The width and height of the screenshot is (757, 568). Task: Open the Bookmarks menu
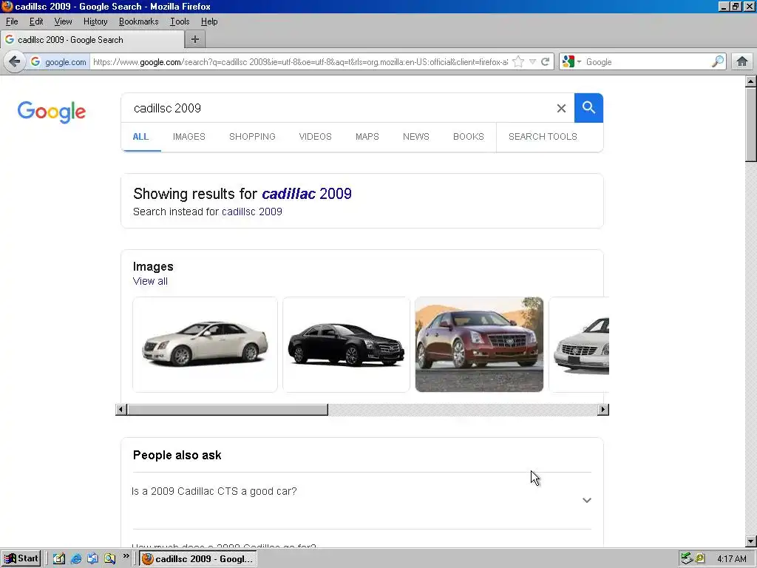click(x=138, y=21)
